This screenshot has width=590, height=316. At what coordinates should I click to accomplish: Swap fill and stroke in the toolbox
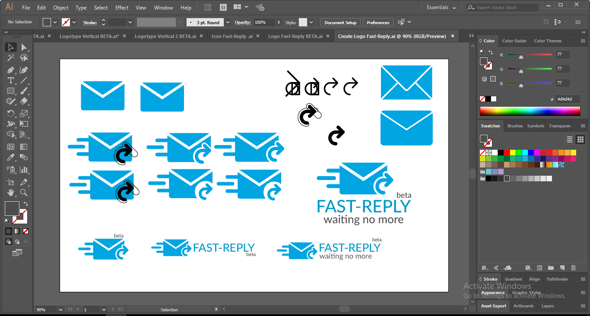tap(26, 204)
